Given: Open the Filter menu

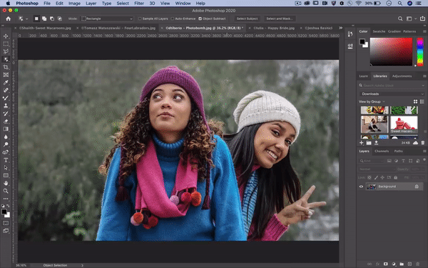Looking at the screenshot, I should click(139, 4).
